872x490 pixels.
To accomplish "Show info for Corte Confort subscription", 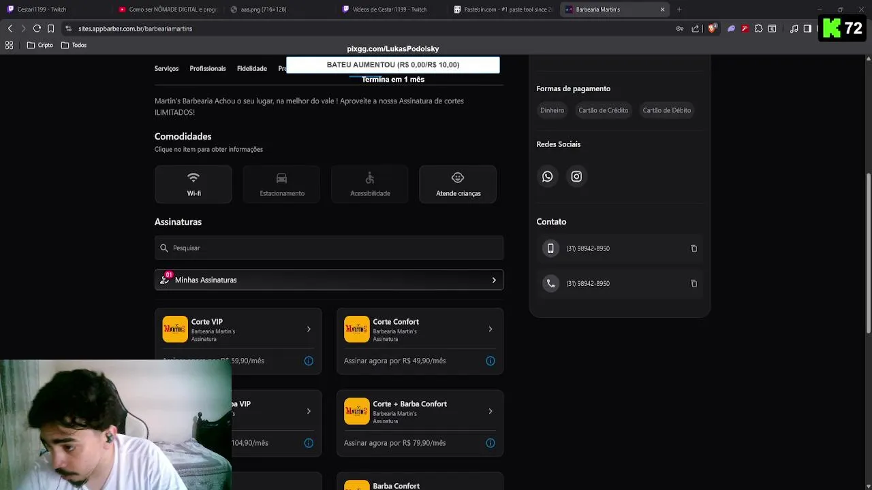I will pyautogui.click(x=490, y=361).
